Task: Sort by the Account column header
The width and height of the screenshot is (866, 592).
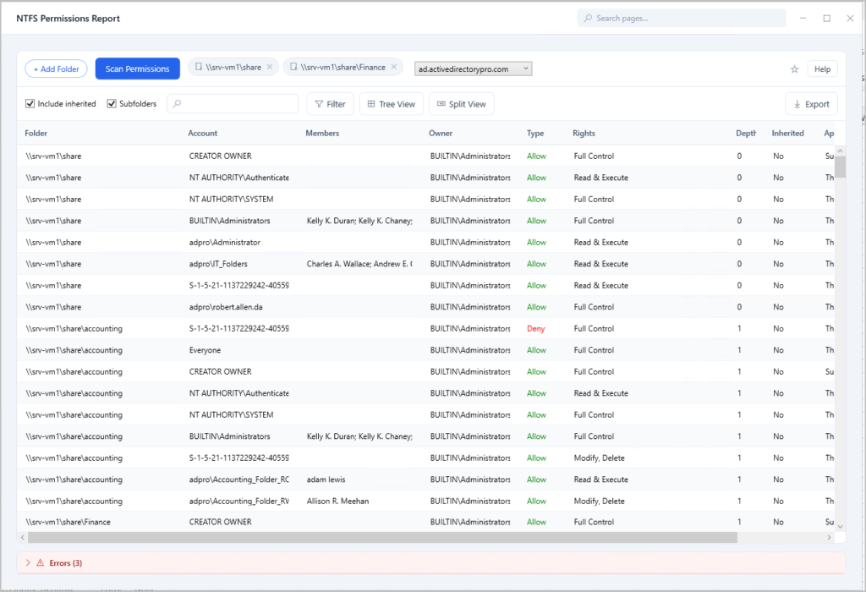Action: pyautogui.click(x=203, y=133)
